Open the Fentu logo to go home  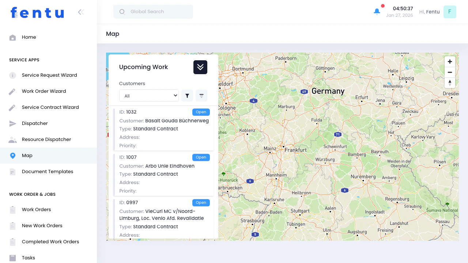(x=37, y=12)
